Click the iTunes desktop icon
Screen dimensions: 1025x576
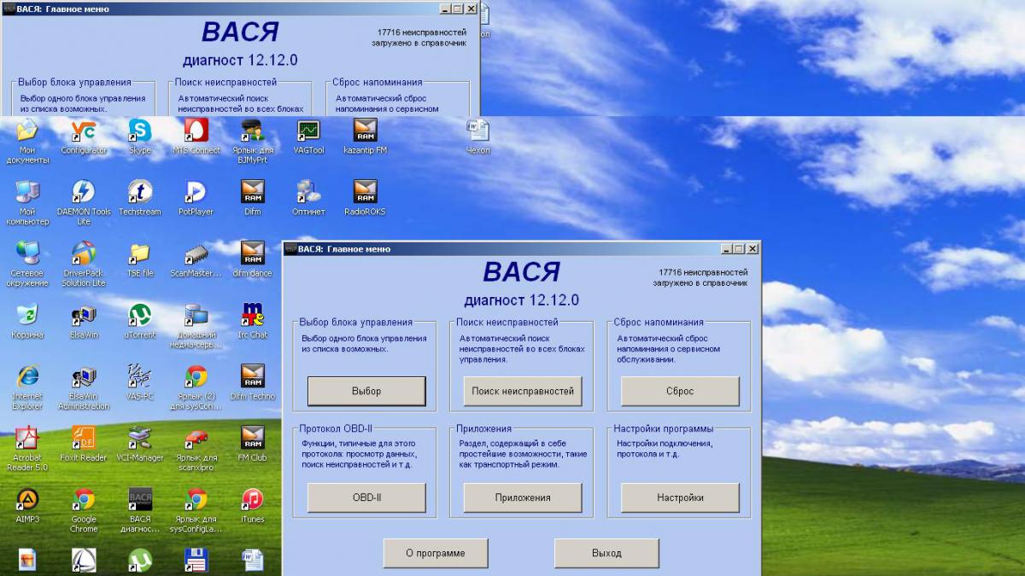pyautogui.click(x=253, y=504)
